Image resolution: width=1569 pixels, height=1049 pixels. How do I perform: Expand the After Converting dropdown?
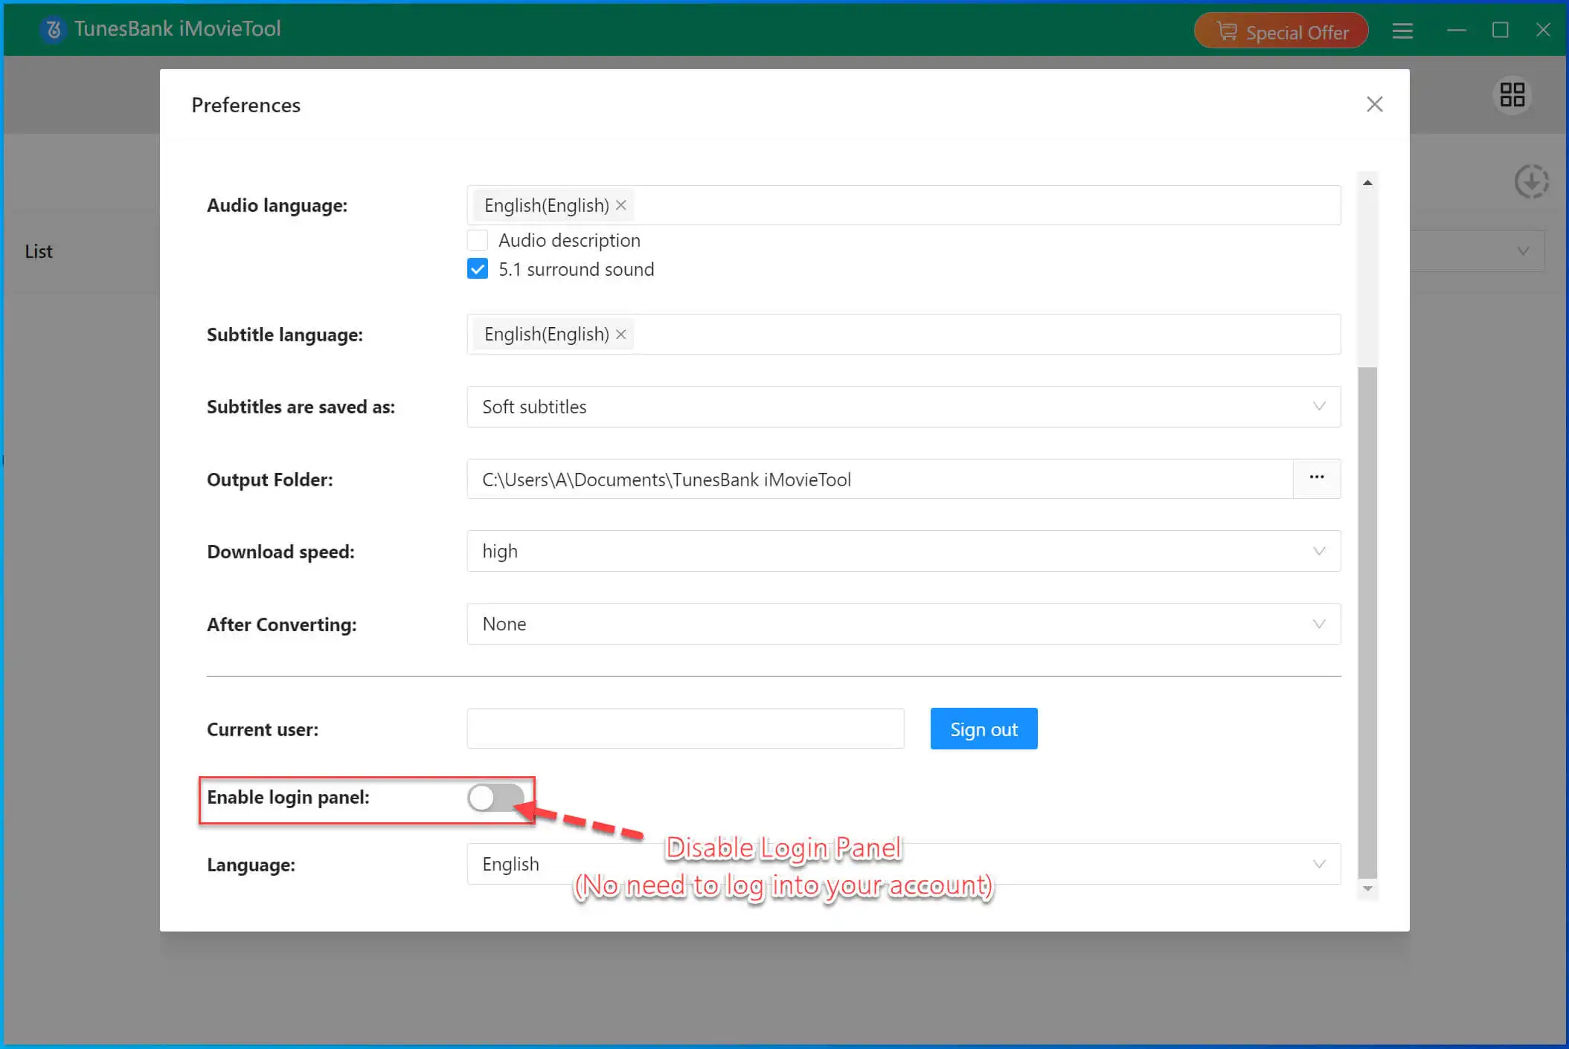pos(904,624)
